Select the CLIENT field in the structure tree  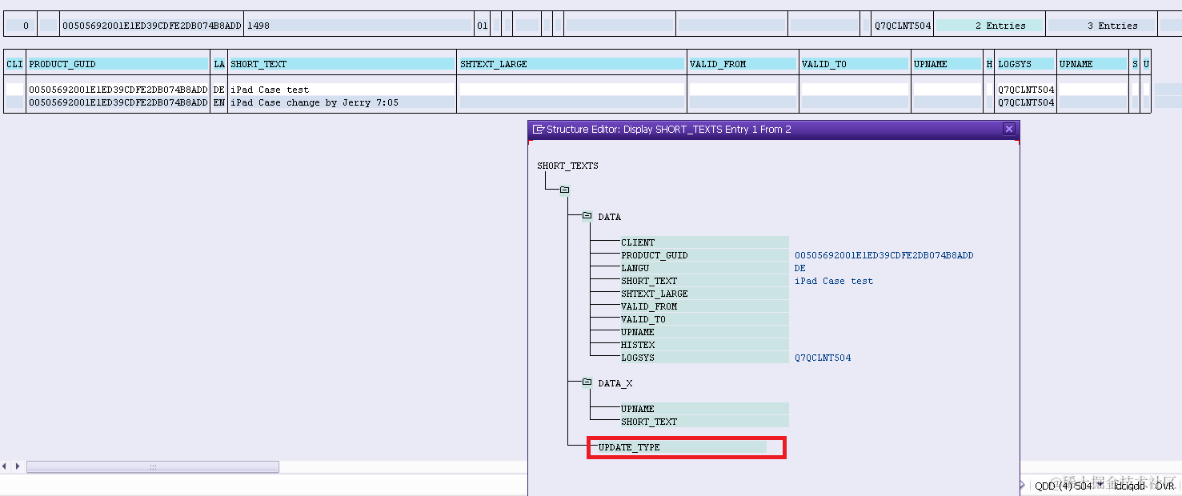(x=704, y=242)
